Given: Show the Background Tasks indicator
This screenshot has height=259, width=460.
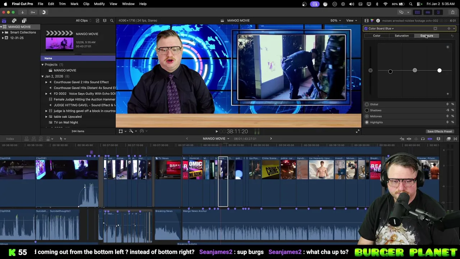Looking at the screenshot, I should pos(43,12).
